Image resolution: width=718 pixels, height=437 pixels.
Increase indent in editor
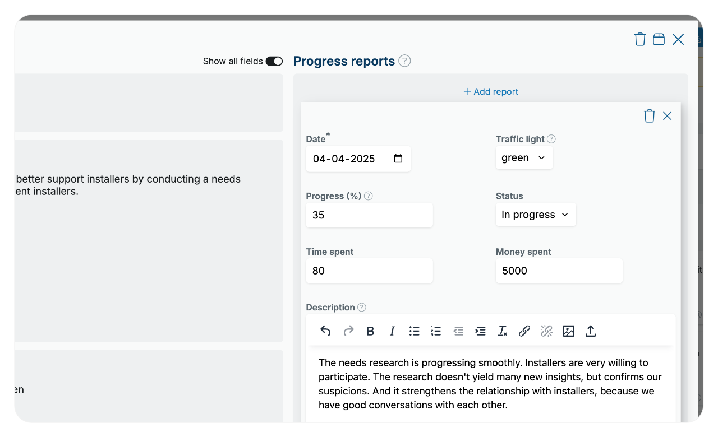480,331
